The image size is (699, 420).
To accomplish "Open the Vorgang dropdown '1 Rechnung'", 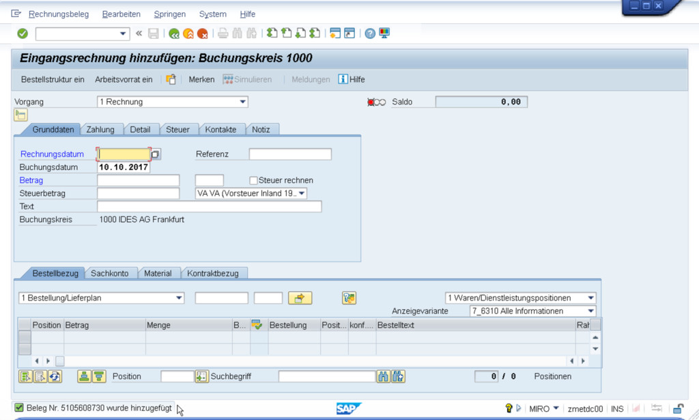I will [x=243, y=102].
